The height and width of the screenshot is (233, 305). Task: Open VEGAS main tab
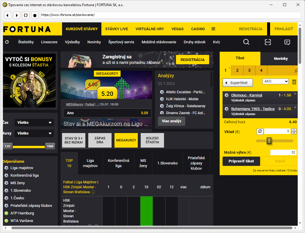[177, 29]
